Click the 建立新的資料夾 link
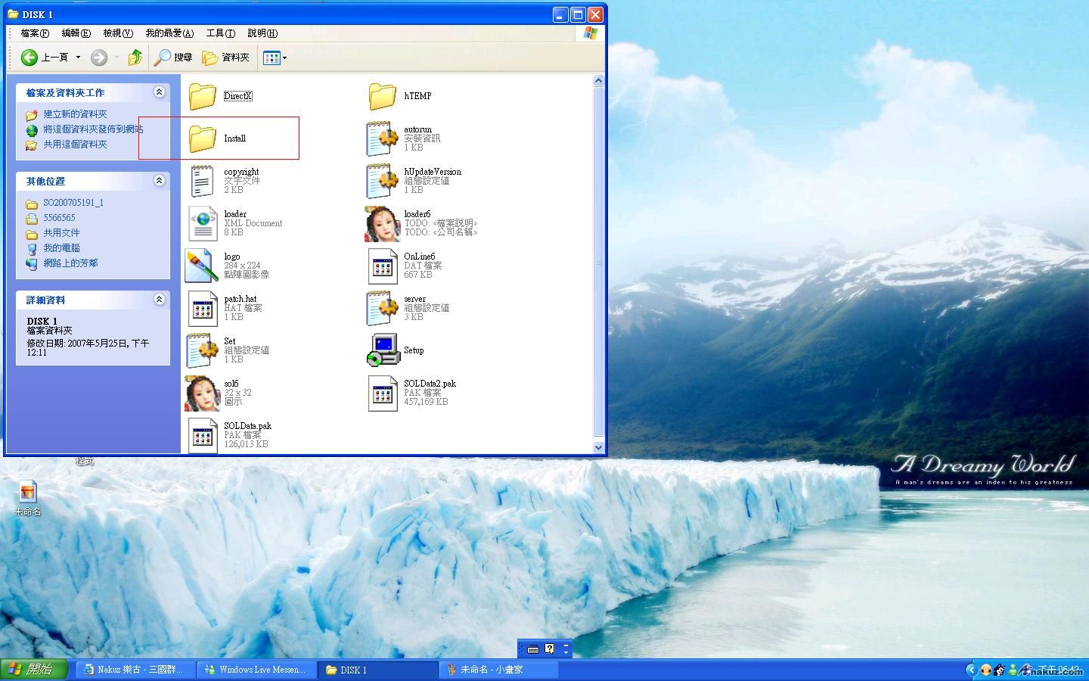 (75, 114)
